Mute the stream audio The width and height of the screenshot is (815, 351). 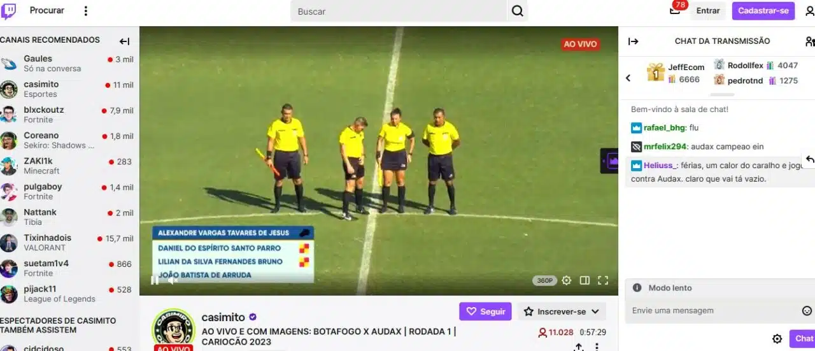pos(172,280)
